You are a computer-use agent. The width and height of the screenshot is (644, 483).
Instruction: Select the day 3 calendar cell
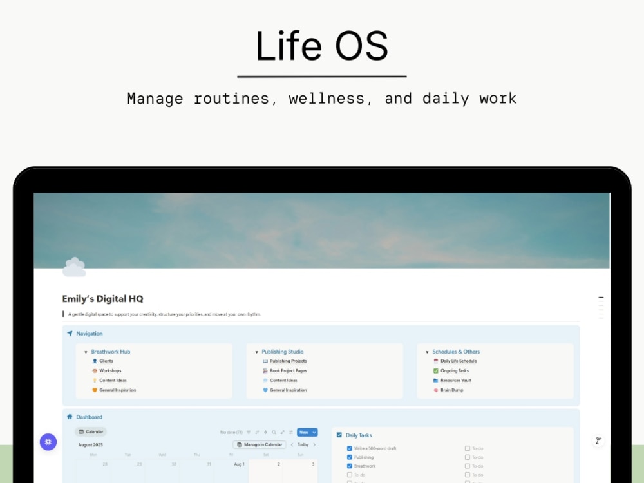tap(300, 471)
